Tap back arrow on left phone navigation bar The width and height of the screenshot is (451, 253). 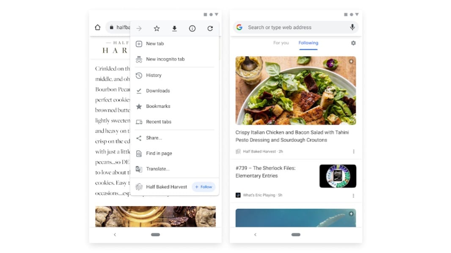click(115, 234)
